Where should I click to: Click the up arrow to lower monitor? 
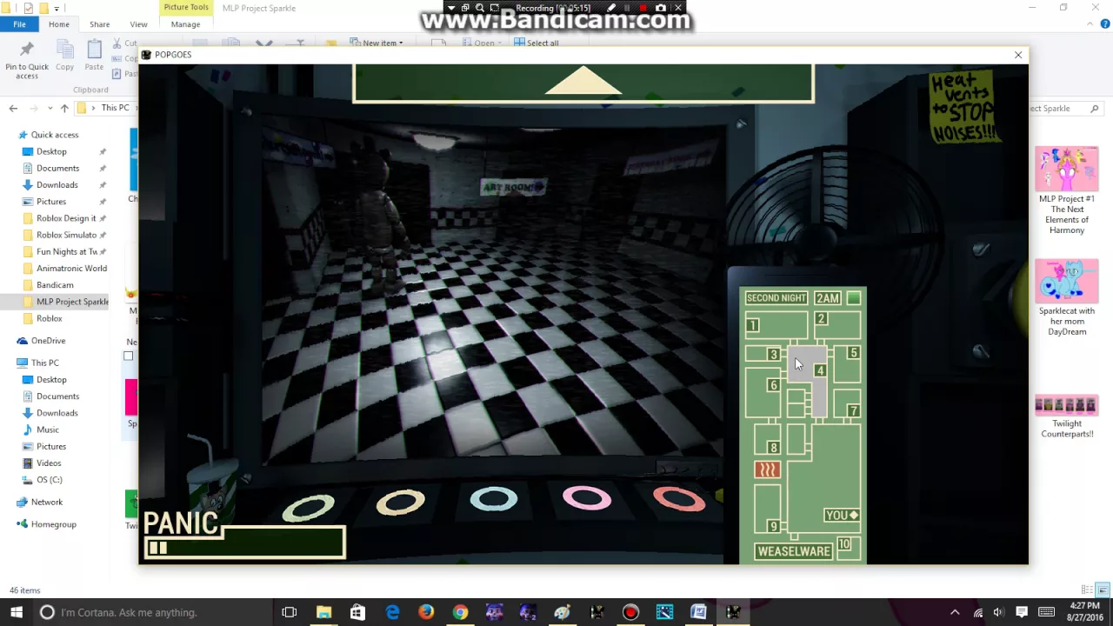click(583, 81)
